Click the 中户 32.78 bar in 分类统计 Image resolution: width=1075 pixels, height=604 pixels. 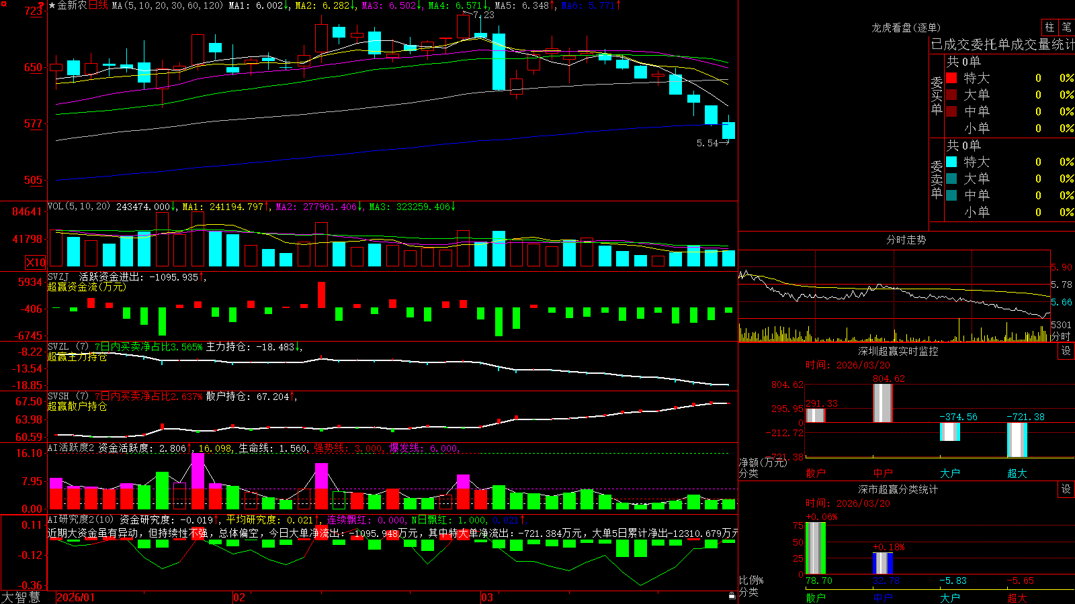(x=883, y=563)
